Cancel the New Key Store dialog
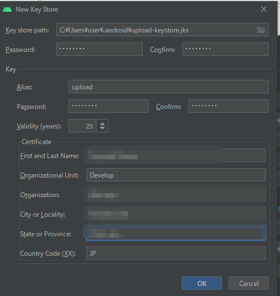The height and width of the screenshot is (296, 280). 249,283
